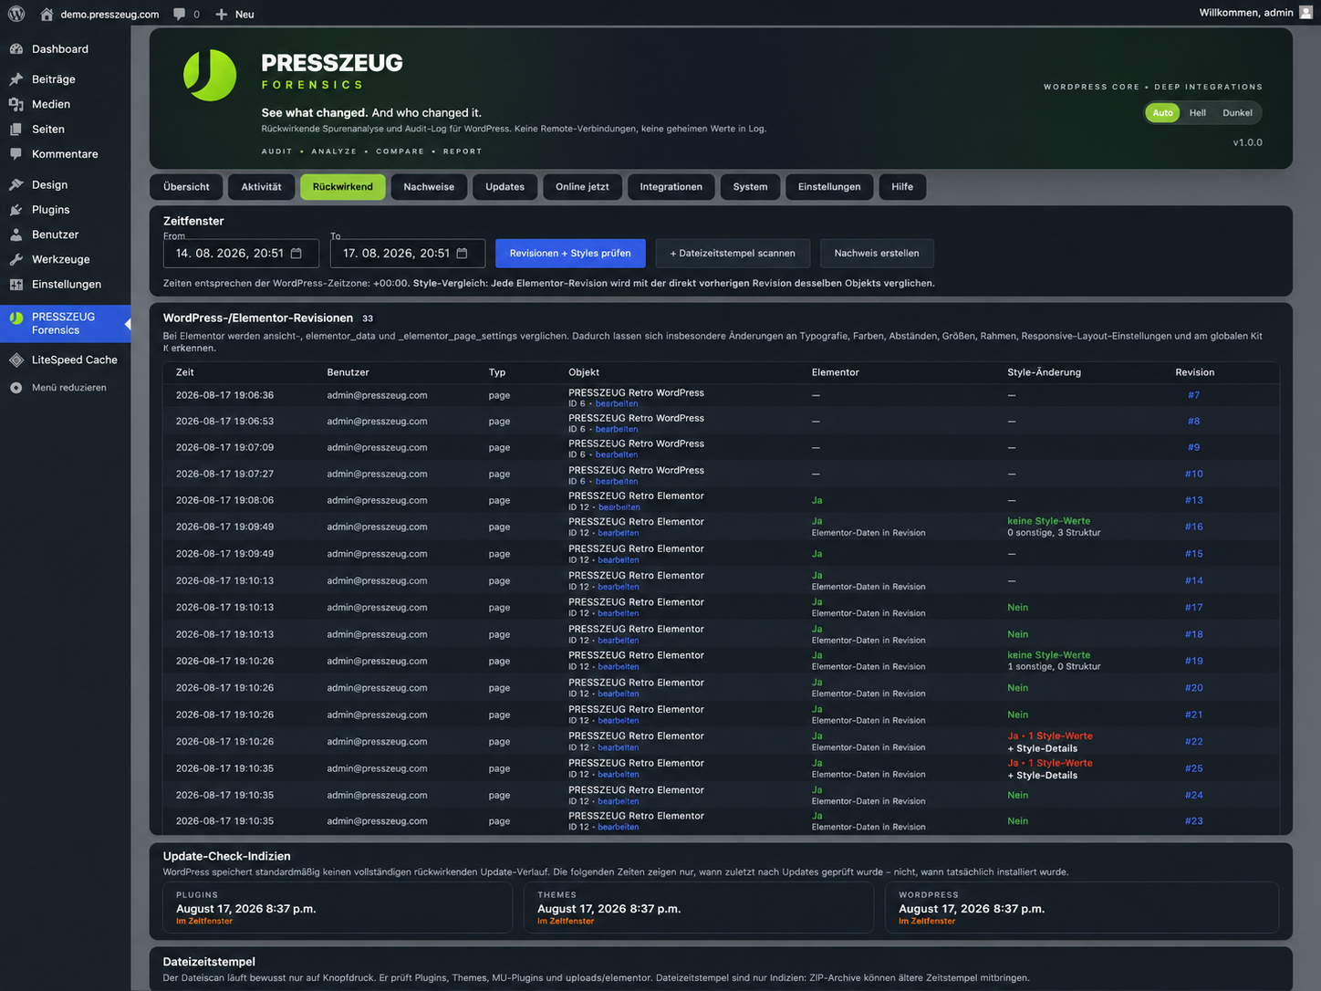Switch to the Updates tab

(504, 187)
